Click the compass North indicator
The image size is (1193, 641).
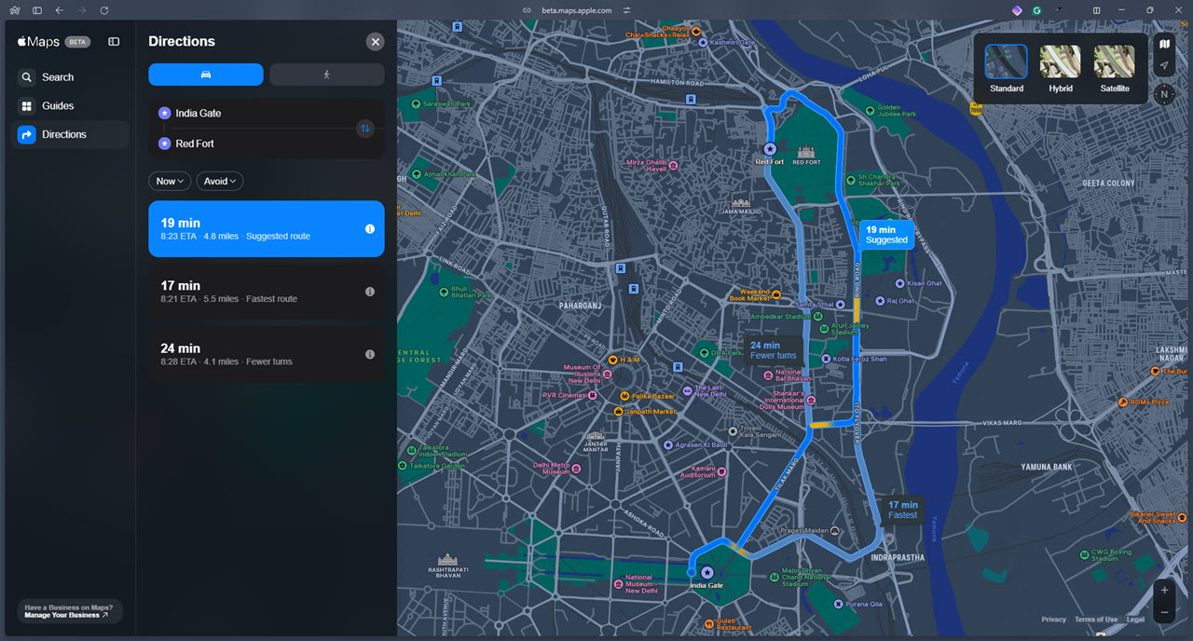tap(1164, 94)
